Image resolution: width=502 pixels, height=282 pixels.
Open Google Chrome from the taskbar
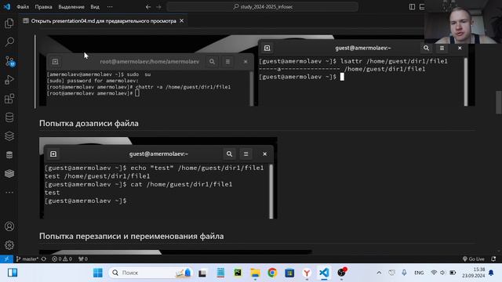[272, 273]
